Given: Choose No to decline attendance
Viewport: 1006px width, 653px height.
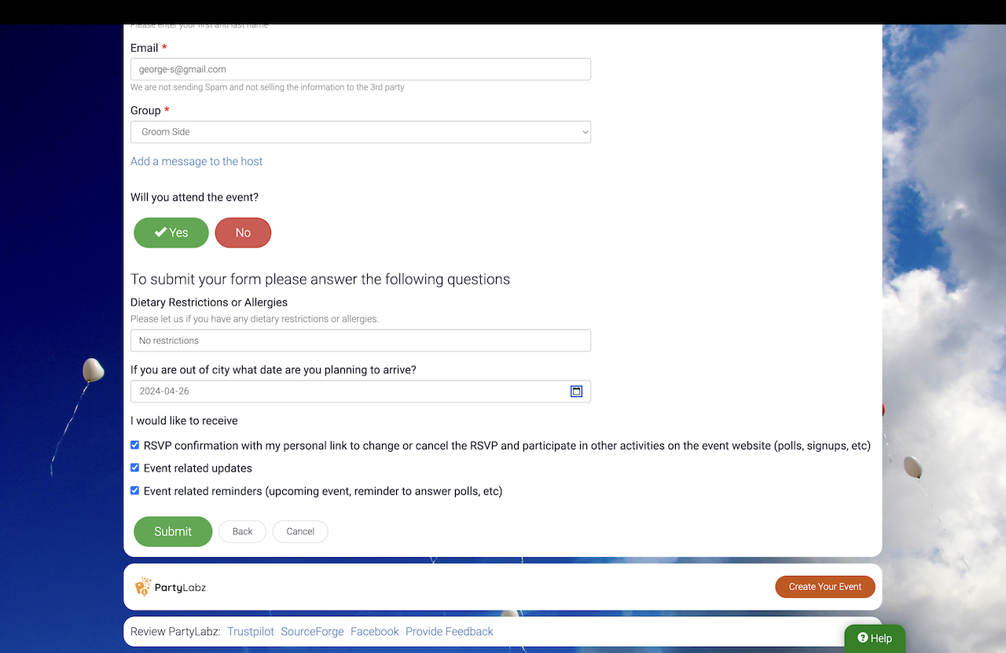Looking at the screenshot, I should (243, 233).
